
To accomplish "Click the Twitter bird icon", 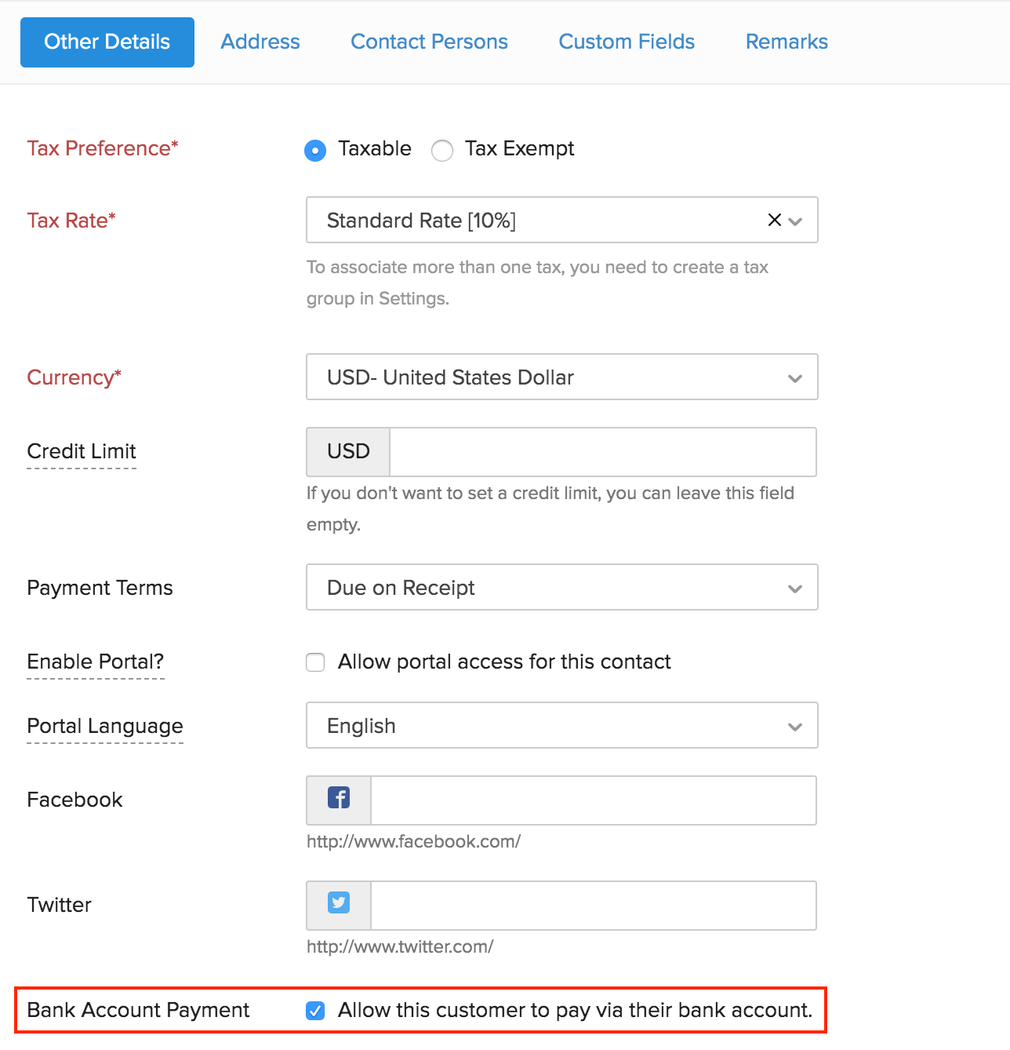I will click(337, 904).
